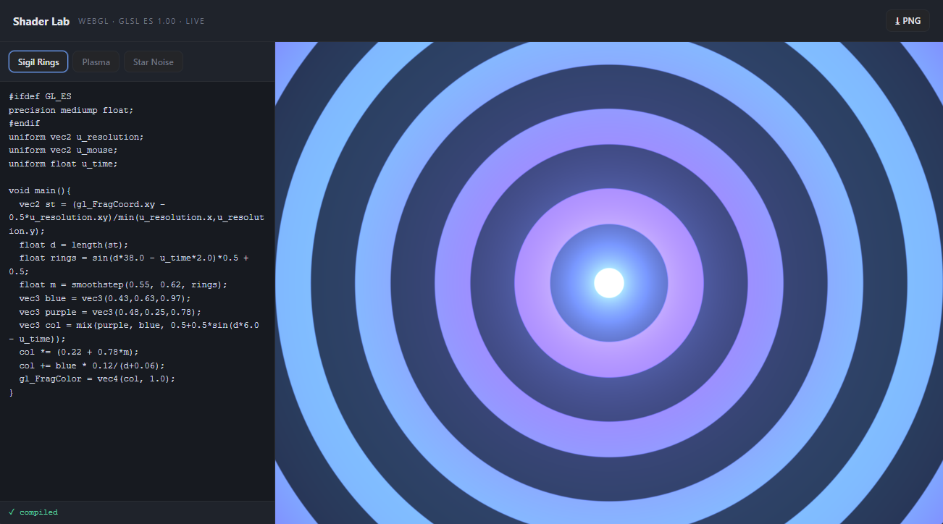Click the 'precision mediump float;' line

71,110
